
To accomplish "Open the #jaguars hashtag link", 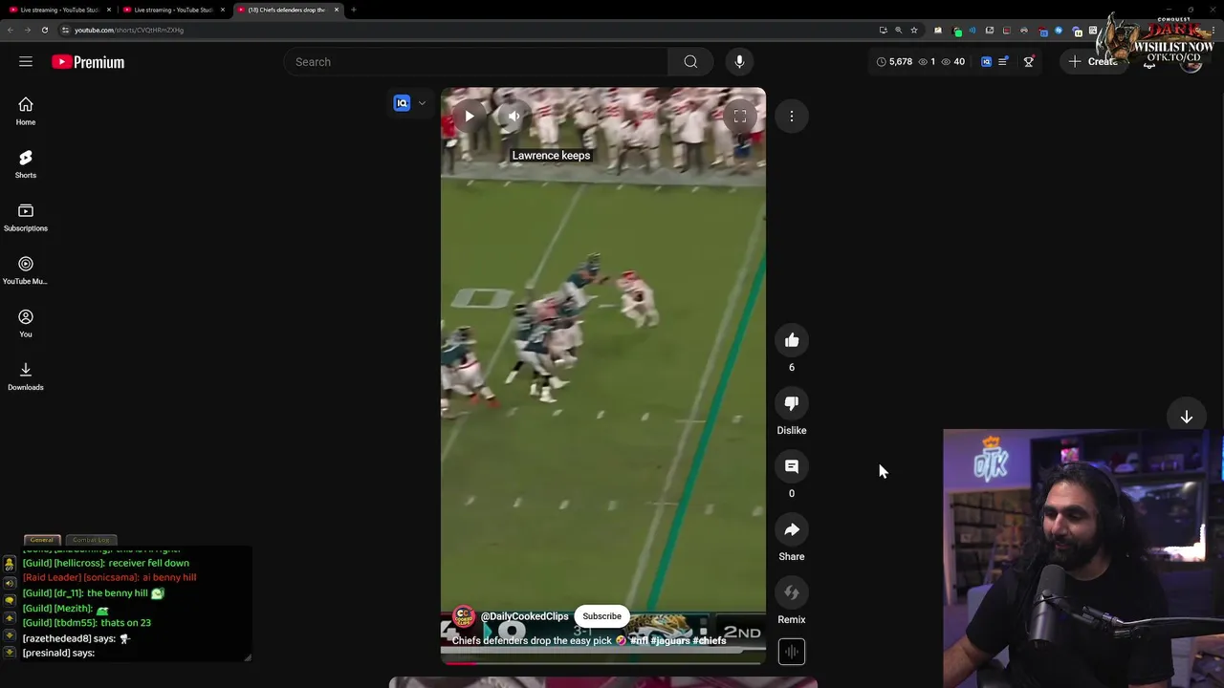I will click(670, 641).
